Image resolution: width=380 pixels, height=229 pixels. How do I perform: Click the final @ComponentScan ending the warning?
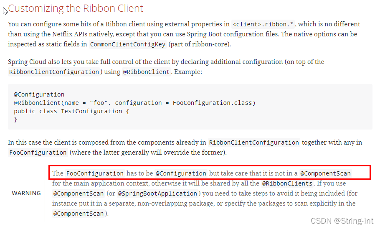pyautogui.click(x=79, y=214)
